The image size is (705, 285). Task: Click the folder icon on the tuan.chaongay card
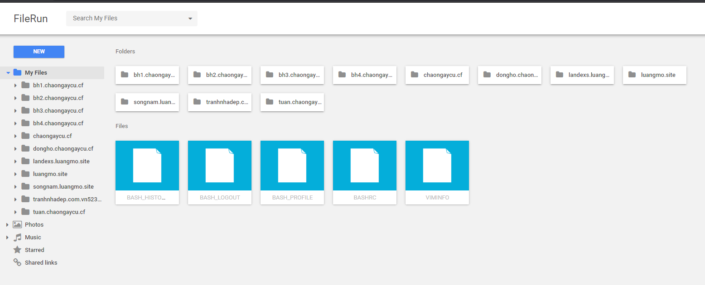point(270,102)
